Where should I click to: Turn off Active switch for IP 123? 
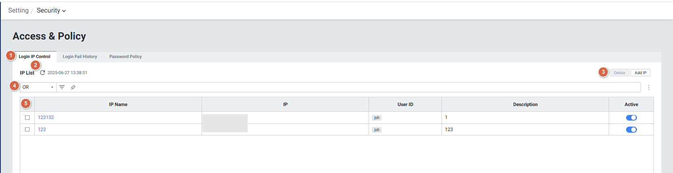click(x=631, y=129)
